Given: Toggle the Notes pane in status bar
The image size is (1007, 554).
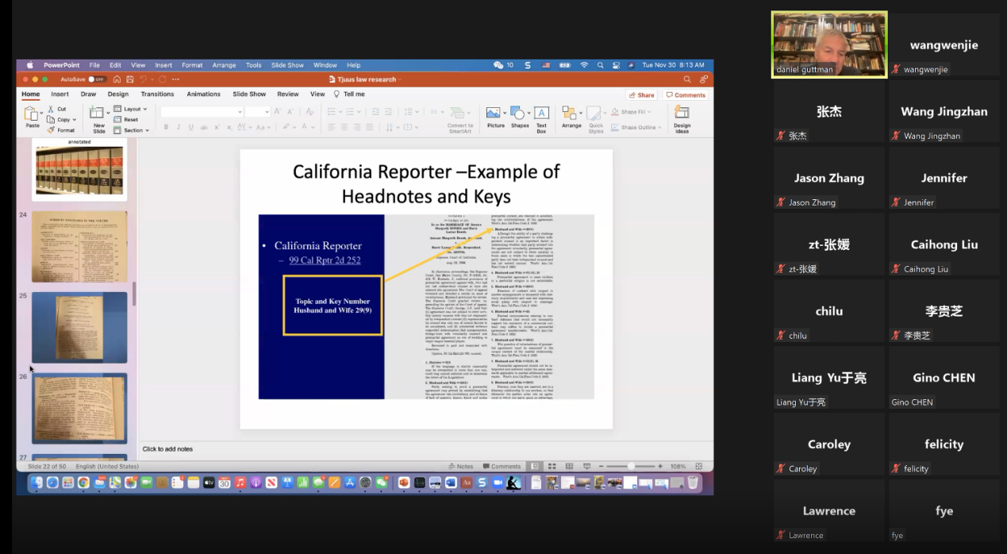Looking at the screenshot, I should [461, 467].
